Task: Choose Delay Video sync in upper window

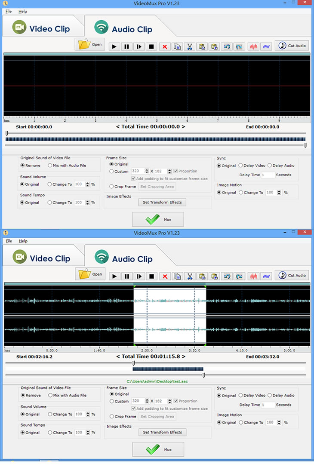Action: [x=252, y=165]
